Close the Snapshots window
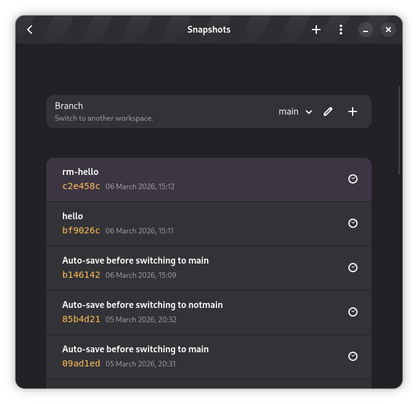Image resolution: width=418 pixels, height=404 pixels. (x=388, y=30)
